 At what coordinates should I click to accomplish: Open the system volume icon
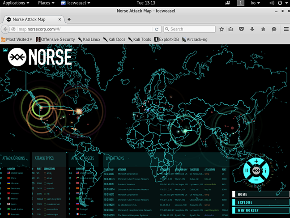point(272,3)
